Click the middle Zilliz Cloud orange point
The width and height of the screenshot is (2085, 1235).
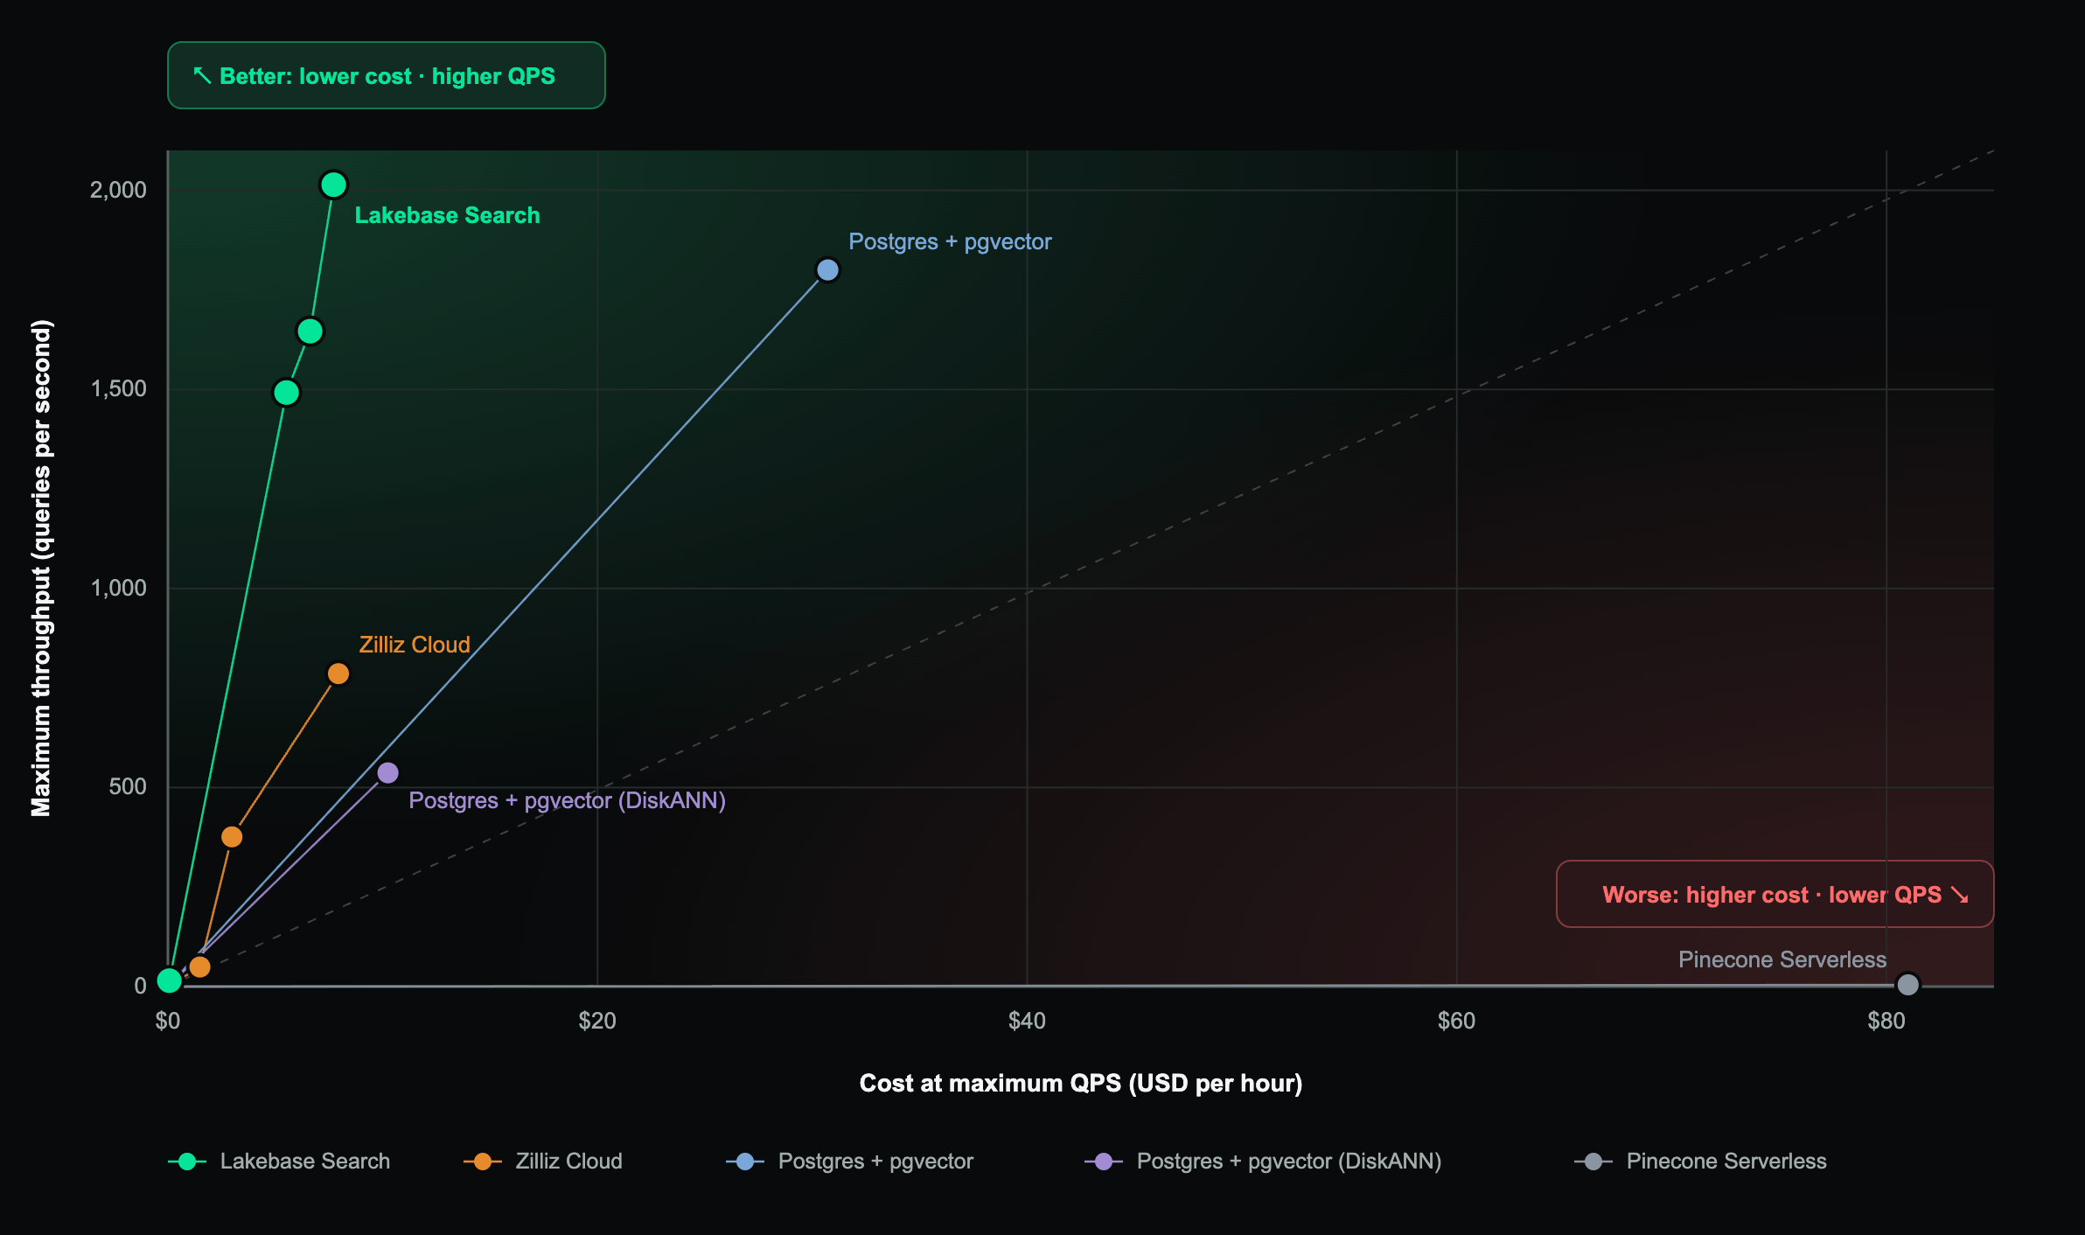point(232,837)
